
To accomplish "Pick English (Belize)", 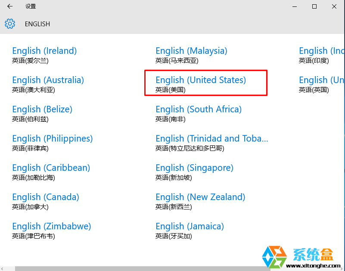I will pos(42,113).
